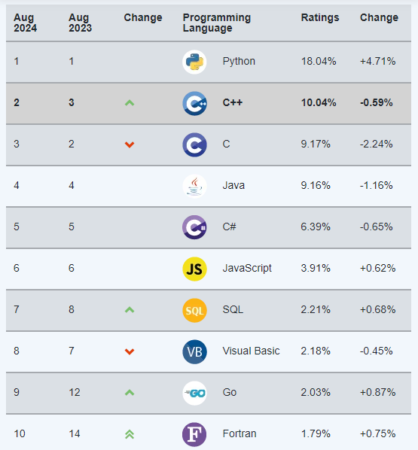This screenshot has height=450, width=418.
Task: Open the Visual Basic language name
Action: pos(251,351)
